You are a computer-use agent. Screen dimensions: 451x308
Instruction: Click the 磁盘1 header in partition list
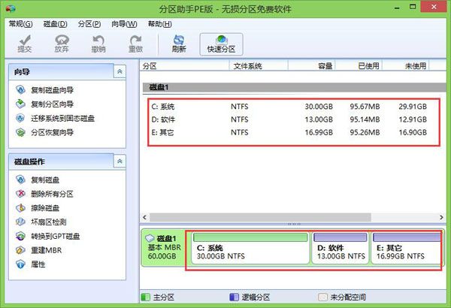pyautogui.click(x=295, y=87)
